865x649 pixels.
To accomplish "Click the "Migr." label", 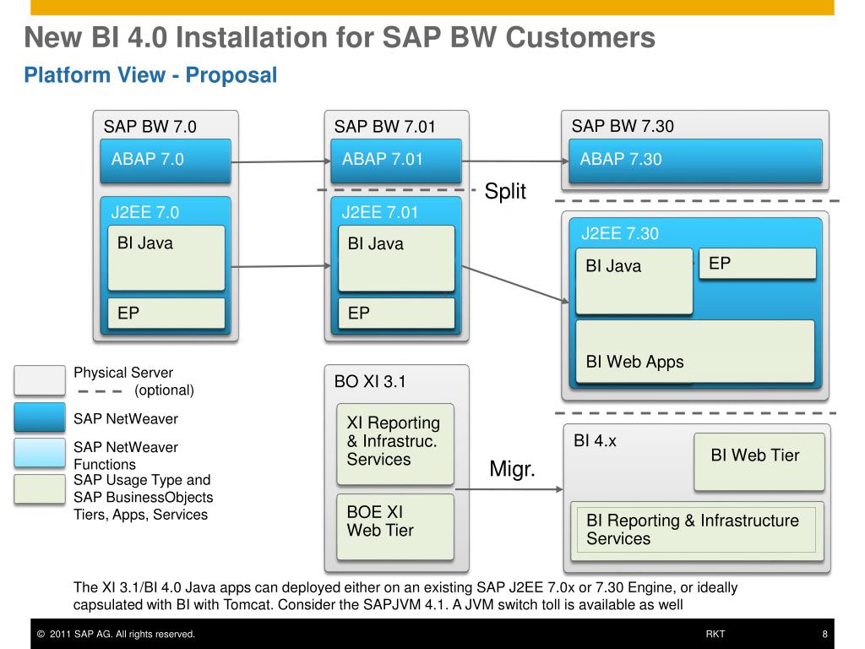I will (513, 469).
